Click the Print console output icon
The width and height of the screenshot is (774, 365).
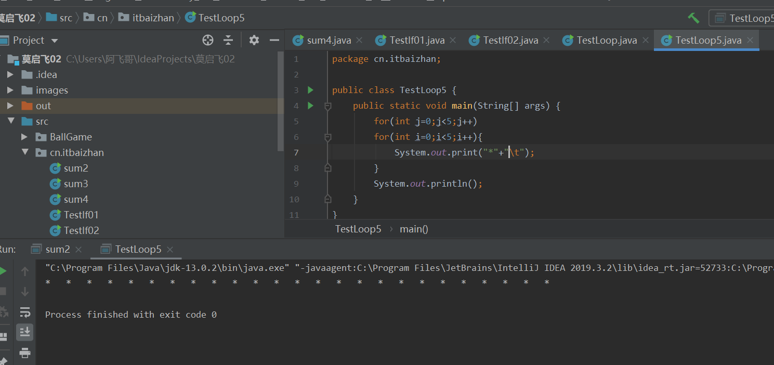pos(24,353)
